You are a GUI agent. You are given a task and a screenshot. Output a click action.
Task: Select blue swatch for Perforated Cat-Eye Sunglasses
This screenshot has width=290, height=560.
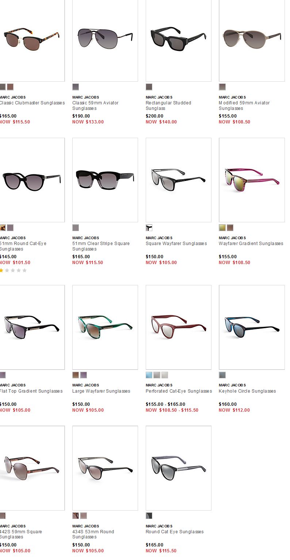click(x=149, y=375)
